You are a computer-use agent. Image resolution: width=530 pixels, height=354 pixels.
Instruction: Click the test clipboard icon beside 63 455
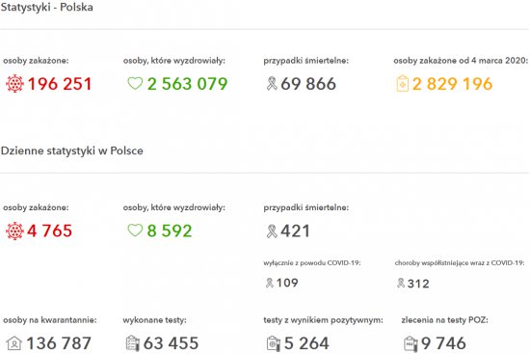133,343
